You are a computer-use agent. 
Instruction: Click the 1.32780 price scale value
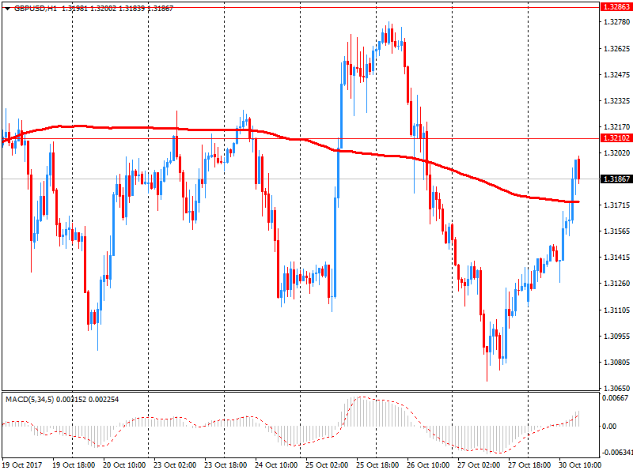pos(616,22)
